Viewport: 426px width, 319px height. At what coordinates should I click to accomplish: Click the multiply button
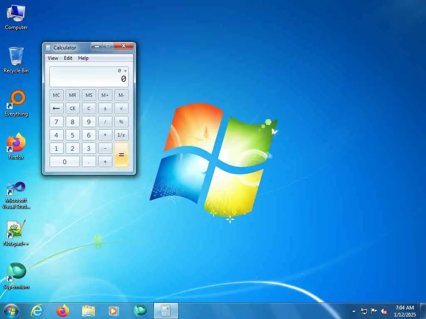105,135
